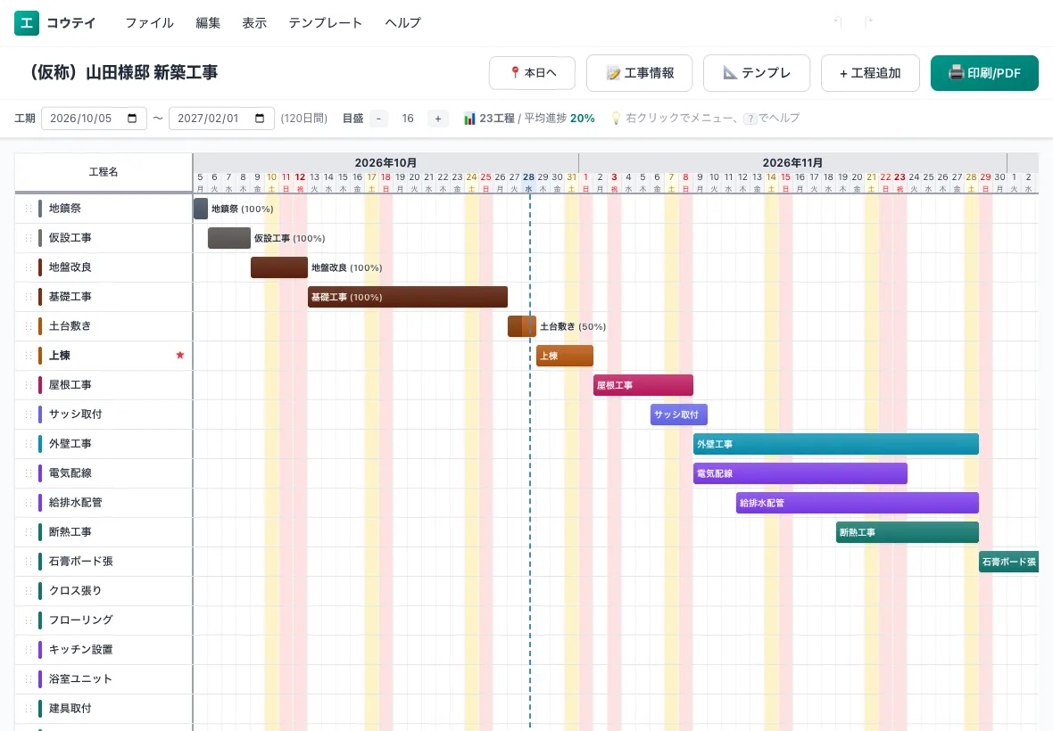Add a task with +工程追加 button
Image resolution: width=1053 pixels, height=731 pixels.
(x=870, y=72)
